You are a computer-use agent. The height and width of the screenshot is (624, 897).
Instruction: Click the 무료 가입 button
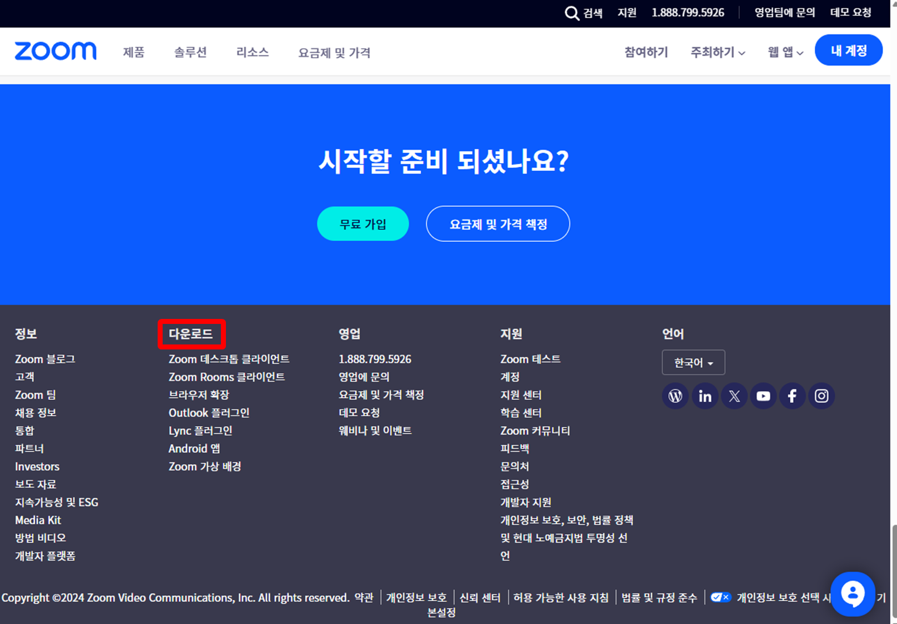(363, 224)
